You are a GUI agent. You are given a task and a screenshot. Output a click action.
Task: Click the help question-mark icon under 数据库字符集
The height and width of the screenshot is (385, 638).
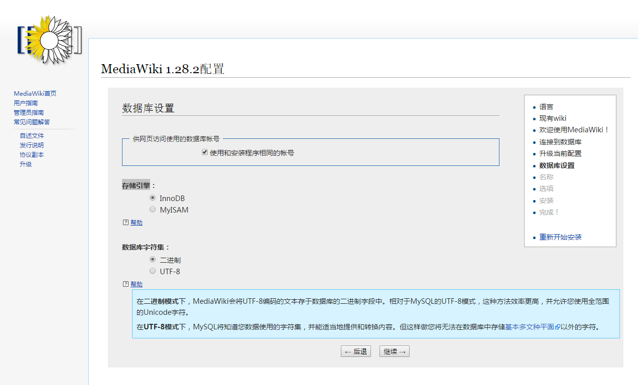pos(125,284)
